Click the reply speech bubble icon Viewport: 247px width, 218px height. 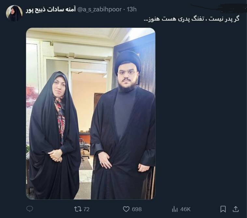30,209
